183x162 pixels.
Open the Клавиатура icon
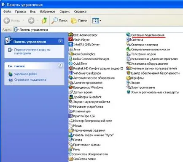(x=70, y=111)
